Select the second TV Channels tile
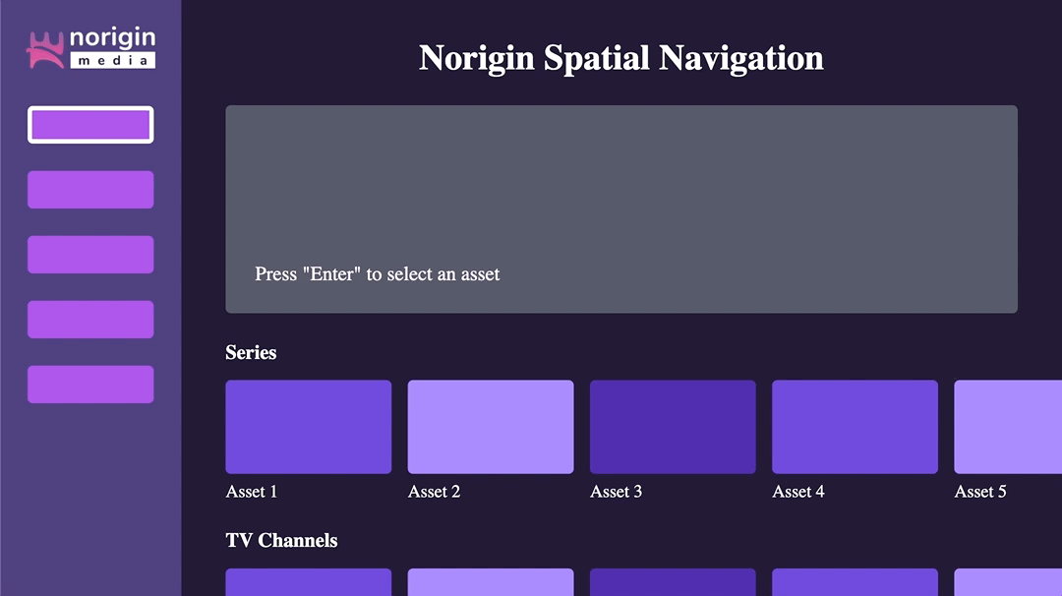The height and width of the screenshot is (596, 1062). coord(490,585)
